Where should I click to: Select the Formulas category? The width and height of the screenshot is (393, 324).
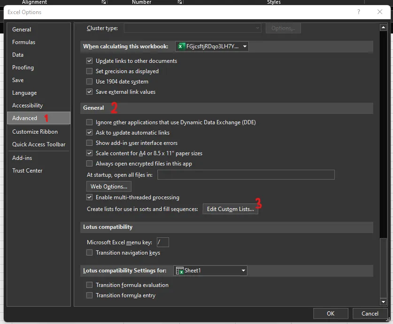point(39,42)
